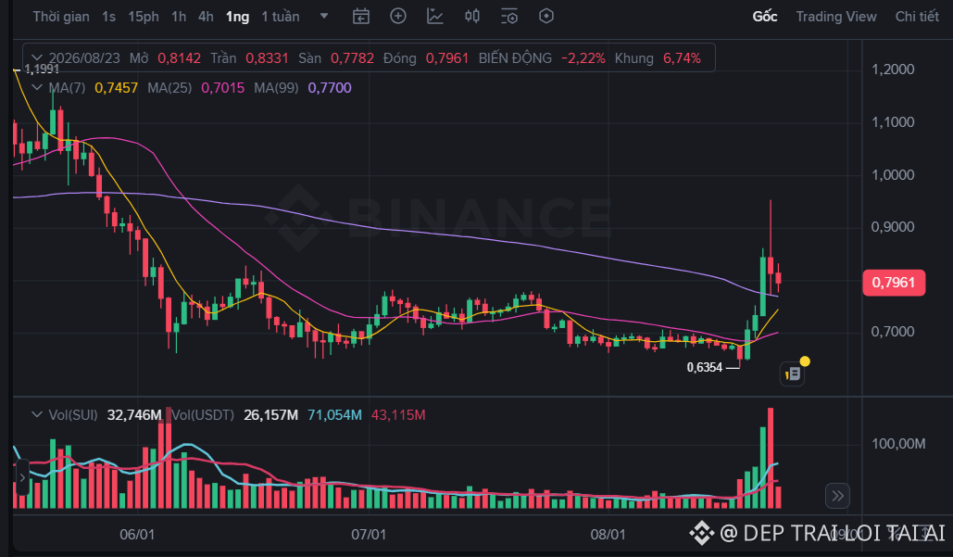Expand the left side panel arrow
This screenshot has height=557, width=953.
pos(21,477)
